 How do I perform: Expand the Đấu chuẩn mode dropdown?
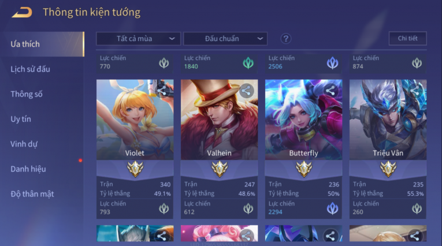click(x=225, y=39)
